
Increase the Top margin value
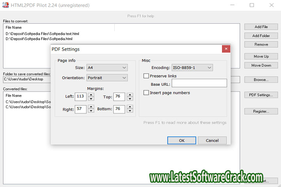click(x=130, y=95)
